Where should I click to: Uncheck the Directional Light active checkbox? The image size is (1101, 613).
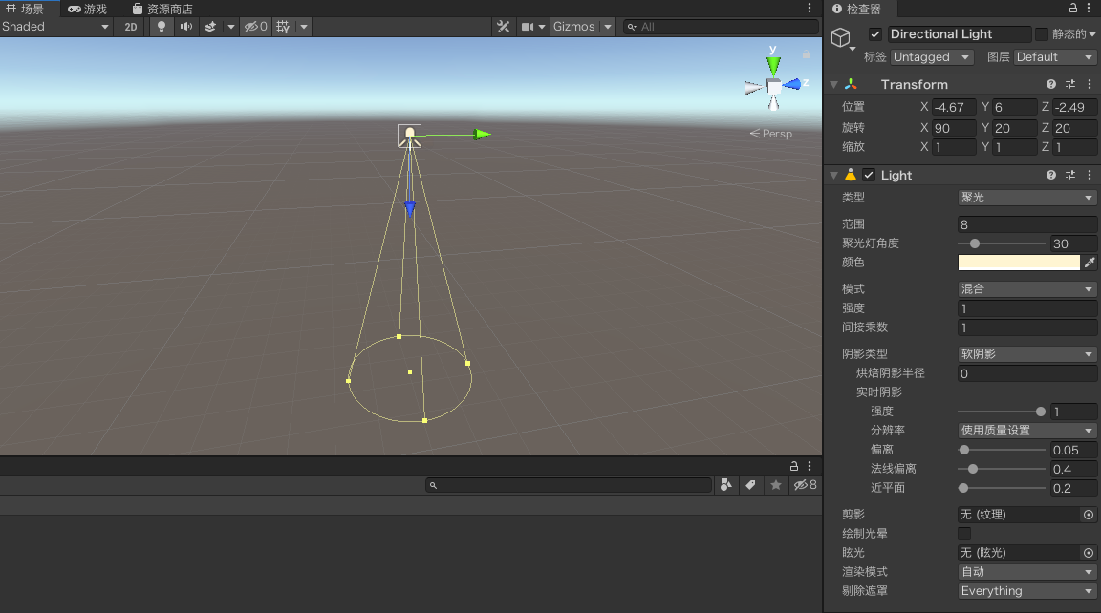pos(874,33)
